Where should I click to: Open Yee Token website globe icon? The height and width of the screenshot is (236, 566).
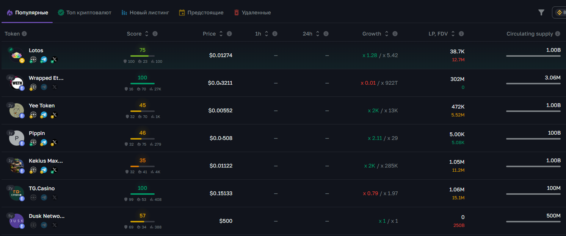pyautogui.click(x=33, y=115)
